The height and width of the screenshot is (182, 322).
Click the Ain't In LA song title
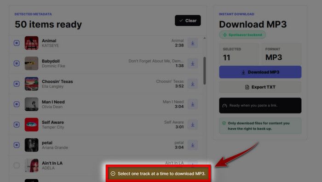click(52, 163)
